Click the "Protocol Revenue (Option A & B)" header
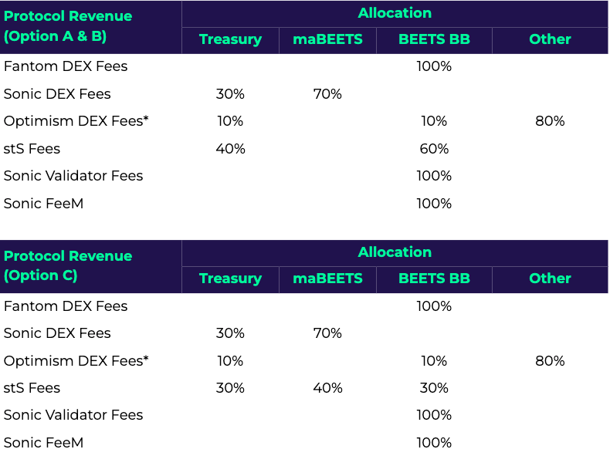The width and height of the screenshot is (610, 466). click(x=68, y=25)
